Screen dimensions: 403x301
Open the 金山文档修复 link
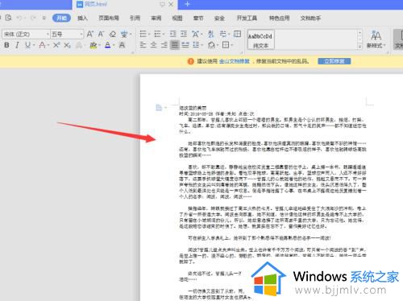[x=235, y=61]
